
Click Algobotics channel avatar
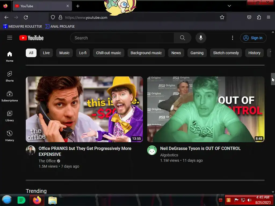coord(152,150)
